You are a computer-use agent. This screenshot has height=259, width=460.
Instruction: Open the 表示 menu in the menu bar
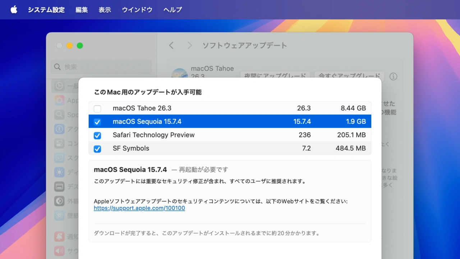(x=105, y=10)
